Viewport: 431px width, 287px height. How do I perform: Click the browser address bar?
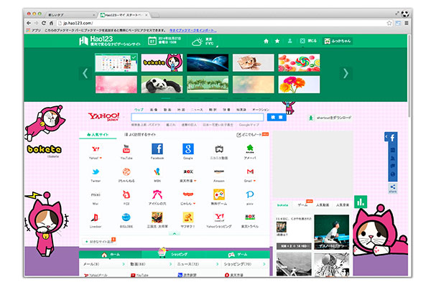point(221,23)
